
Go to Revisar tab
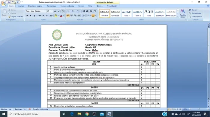tap(81, 6)
